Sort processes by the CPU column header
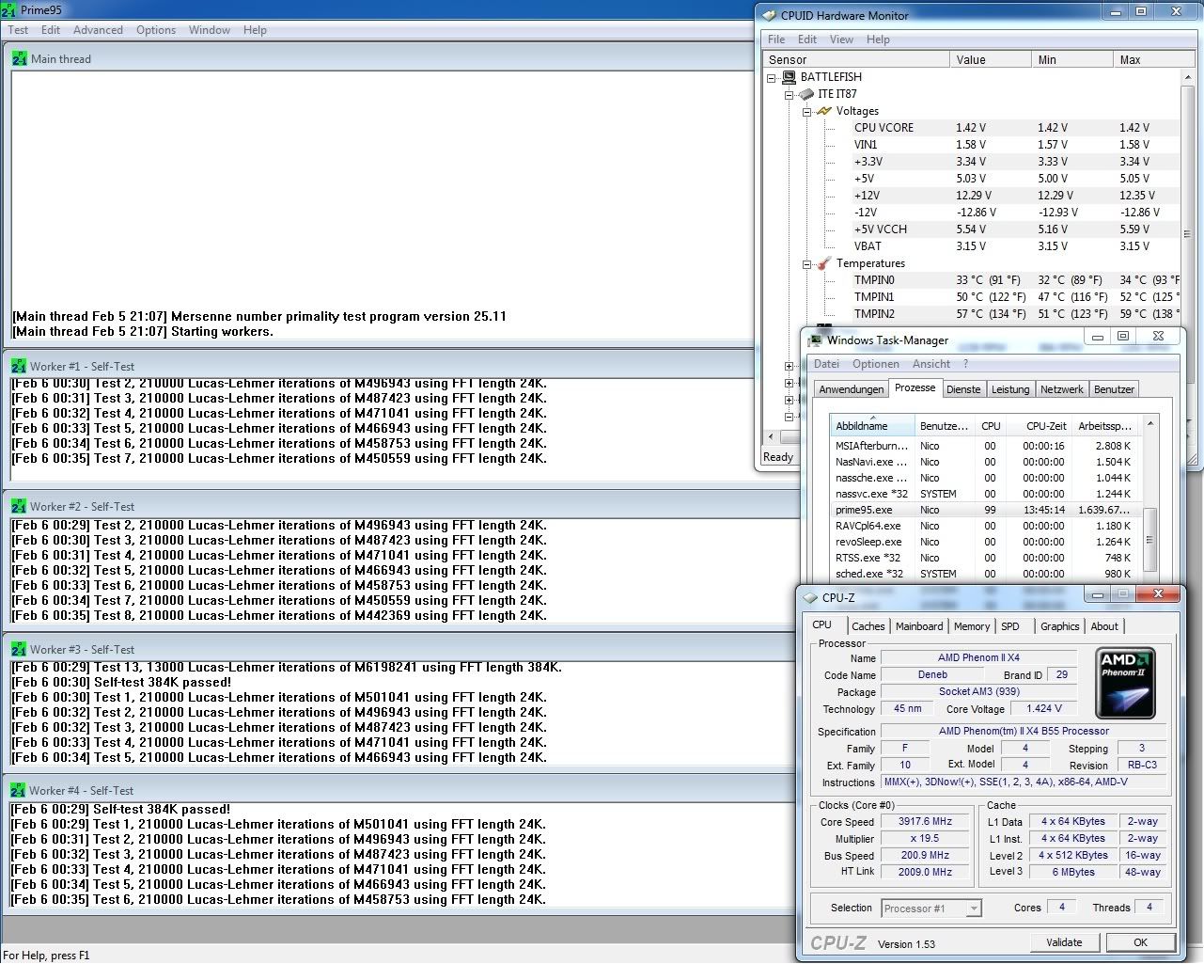The height and width of the screenshot is (964, 1204). click(991, 425)
